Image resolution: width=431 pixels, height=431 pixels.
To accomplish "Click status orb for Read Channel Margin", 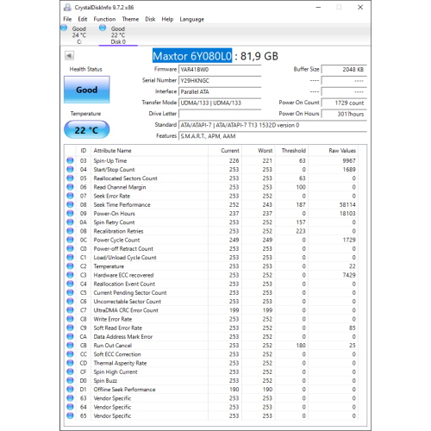I will click(x=70, y=187).
